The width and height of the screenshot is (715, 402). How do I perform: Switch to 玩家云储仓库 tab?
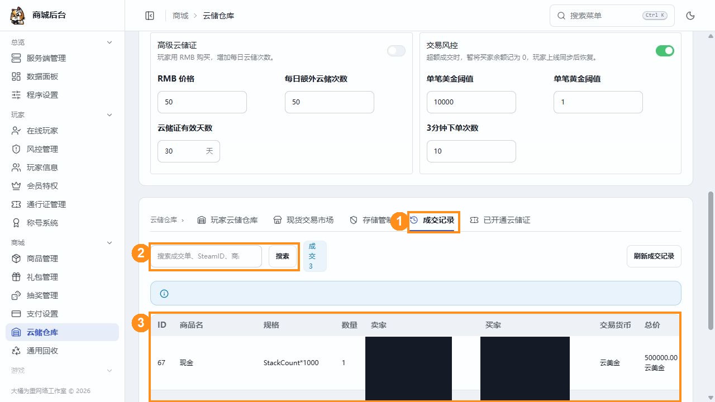tap(227, 220)
